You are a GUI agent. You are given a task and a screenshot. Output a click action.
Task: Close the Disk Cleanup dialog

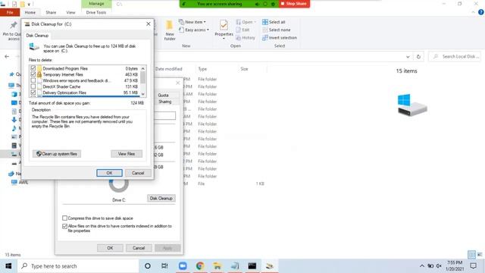coord(149,24)
